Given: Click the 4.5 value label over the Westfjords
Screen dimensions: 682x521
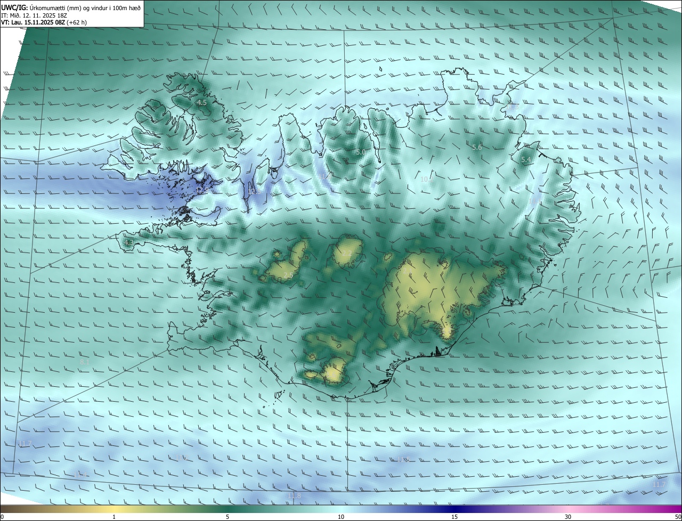Looking at the screenshot, I should 202,102.
